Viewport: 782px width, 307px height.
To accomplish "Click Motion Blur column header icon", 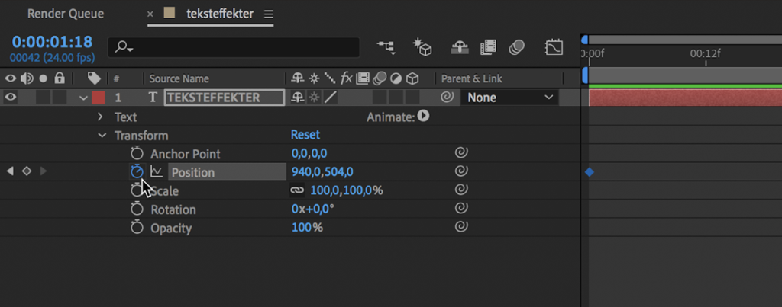I will (380, 78).
